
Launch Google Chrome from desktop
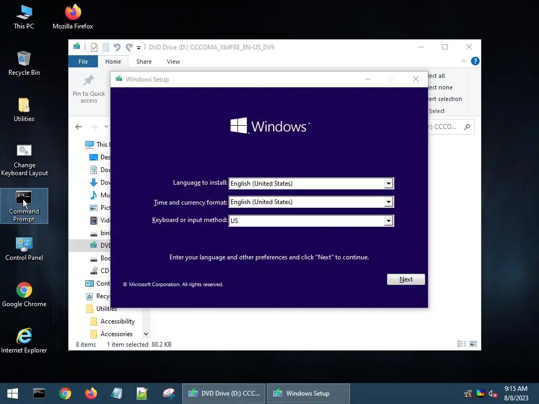24,295
